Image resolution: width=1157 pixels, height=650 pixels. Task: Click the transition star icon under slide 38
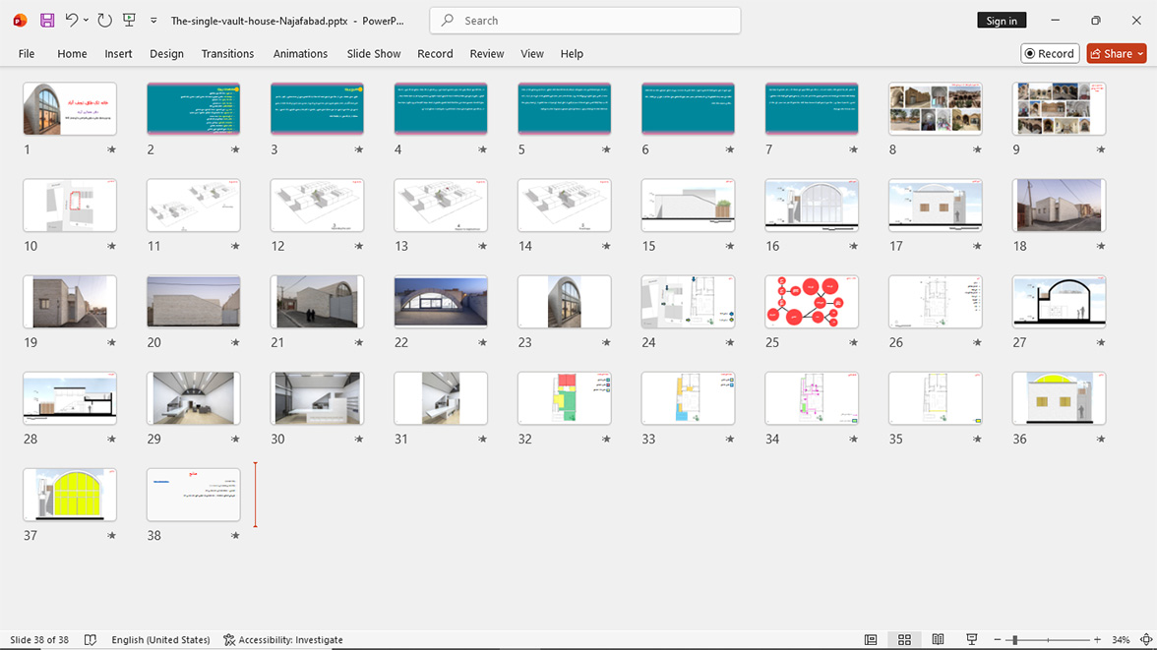(x=235, y=536)
